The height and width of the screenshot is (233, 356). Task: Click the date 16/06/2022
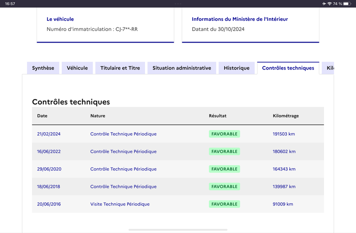pyautogui.click(x=49, y=151)
